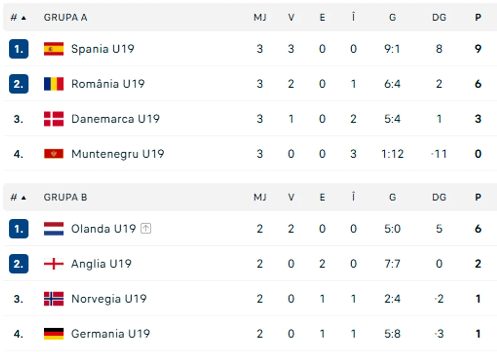Open the România U19 team link
This screenshot has width=497, height=352.
[x=108, y=84]
